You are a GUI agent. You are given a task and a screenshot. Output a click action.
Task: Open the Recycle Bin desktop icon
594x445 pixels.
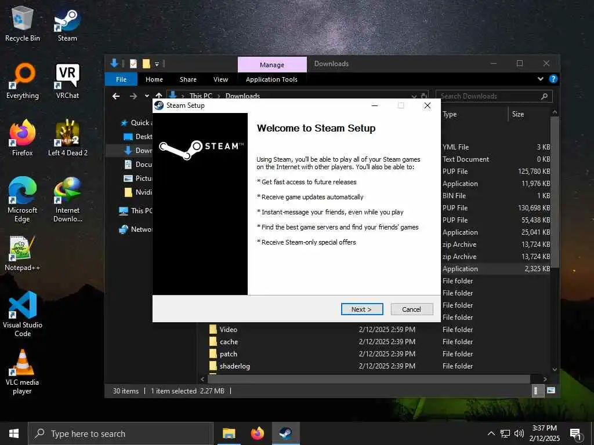point(23,23)
